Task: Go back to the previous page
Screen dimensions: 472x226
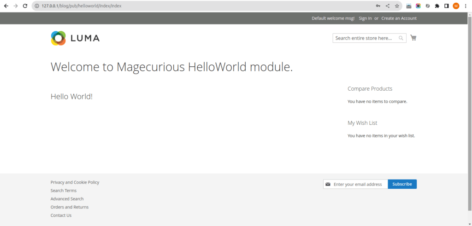Action: (x=6, y=6)
